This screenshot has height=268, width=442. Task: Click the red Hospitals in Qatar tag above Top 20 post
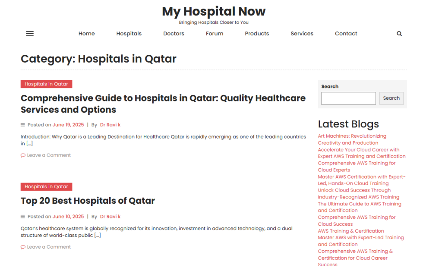46,186
